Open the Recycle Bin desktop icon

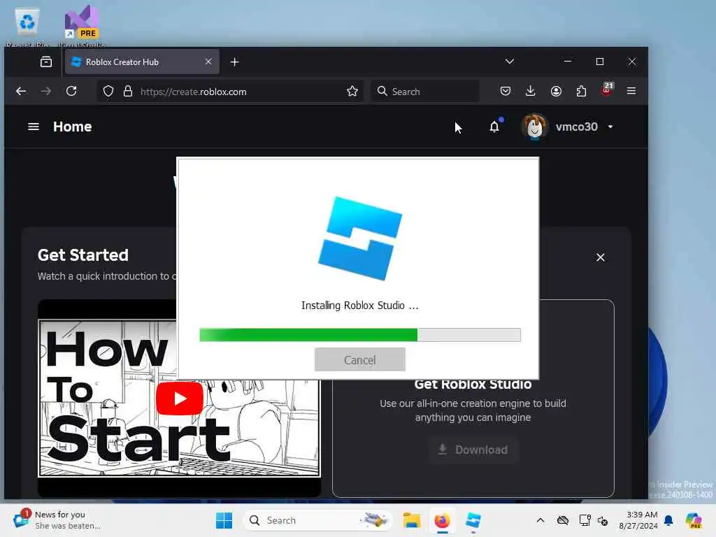click(x=27, y=26)
